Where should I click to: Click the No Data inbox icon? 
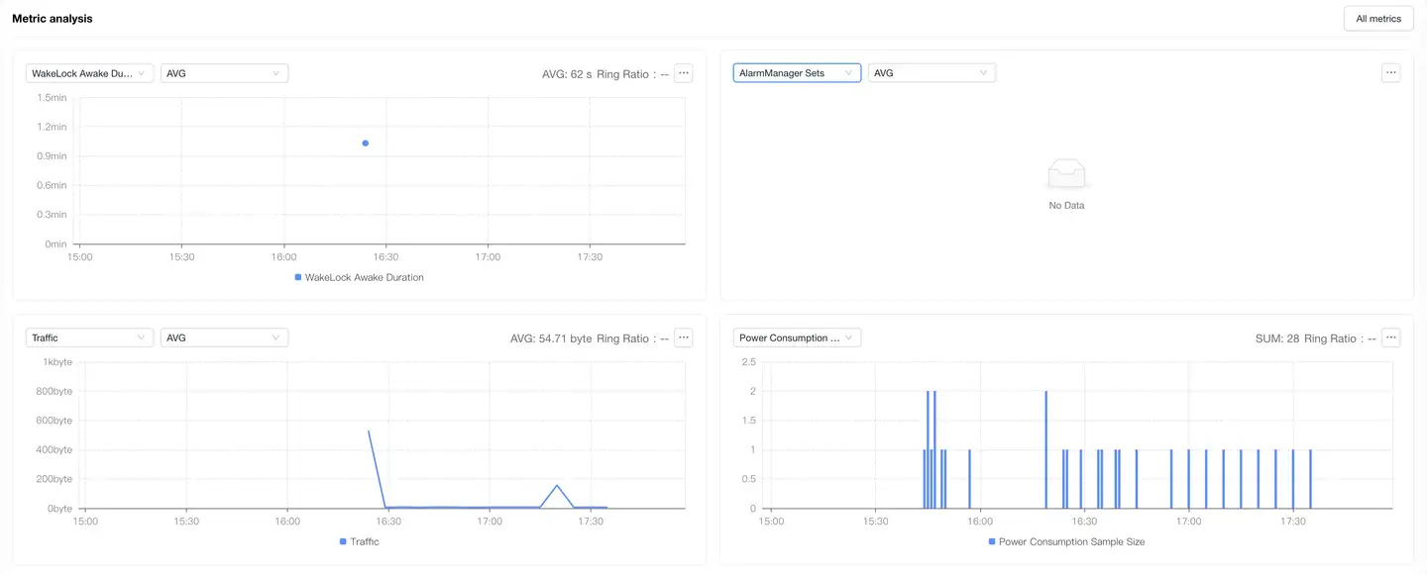pos(1066,175)
